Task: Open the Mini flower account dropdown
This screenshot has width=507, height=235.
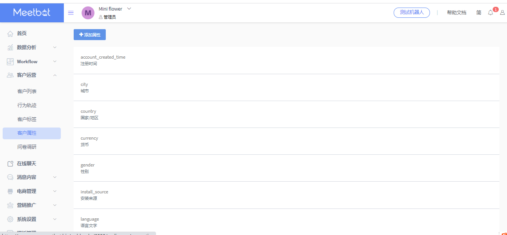Action: pyautogui.click(x=129, y=8)
